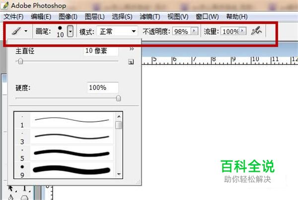Screen dimensions: 298x200
Task: Click the Brush tool preset icon
Action: 16,31
